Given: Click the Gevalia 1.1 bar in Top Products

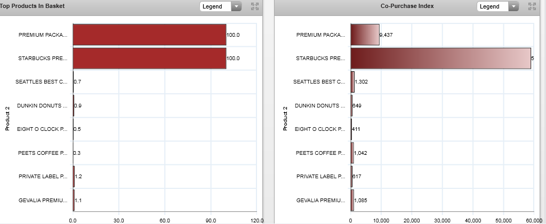Looking at the screenshot, I should click(74, 200).
